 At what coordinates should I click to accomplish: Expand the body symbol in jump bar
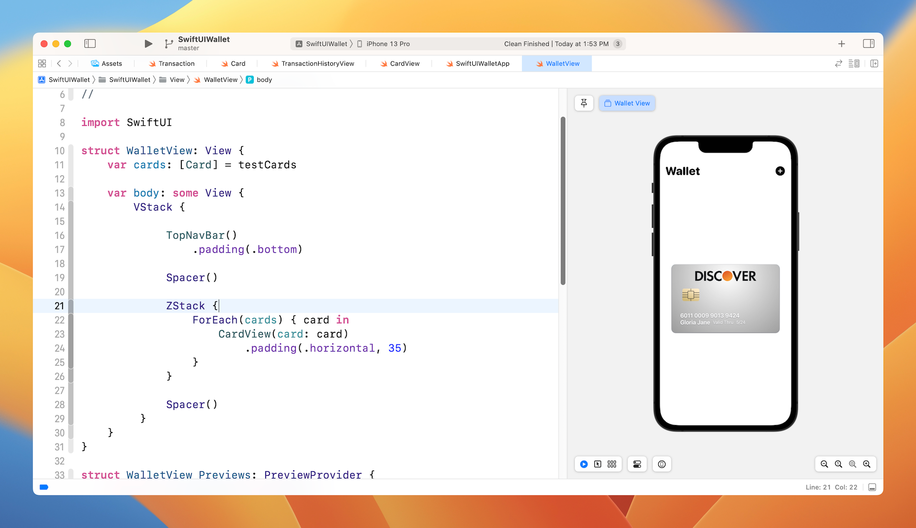click(x=264, y=80)
